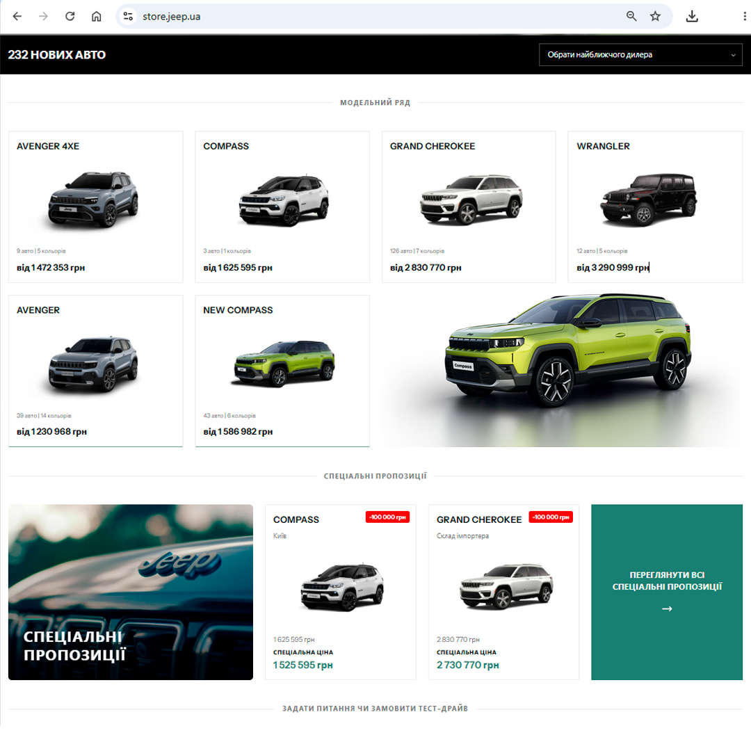
Task: Click Grand Cherokee price від 2 830 770 грн
Action: (x=426, y=268)
